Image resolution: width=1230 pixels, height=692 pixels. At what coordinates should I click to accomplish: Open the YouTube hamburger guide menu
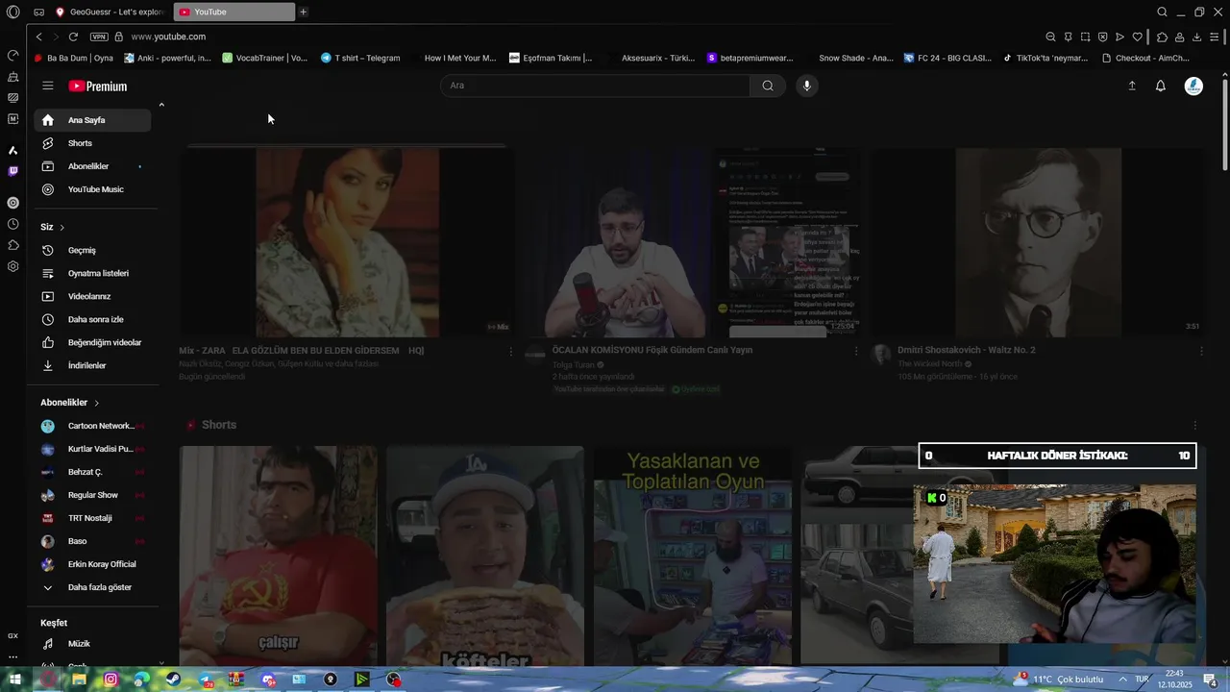click(x=47, y=86)
